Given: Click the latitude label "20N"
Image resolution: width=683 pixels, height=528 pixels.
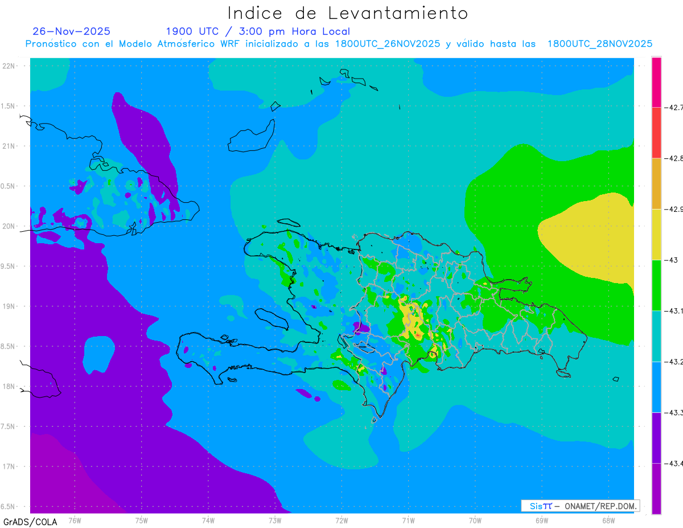Looking at the screenshot, I should pos(9,227).
